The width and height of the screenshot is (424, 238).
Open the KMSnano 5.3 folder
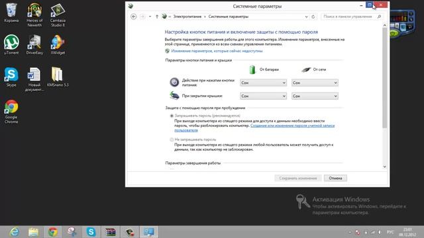[x=58, y=77]
